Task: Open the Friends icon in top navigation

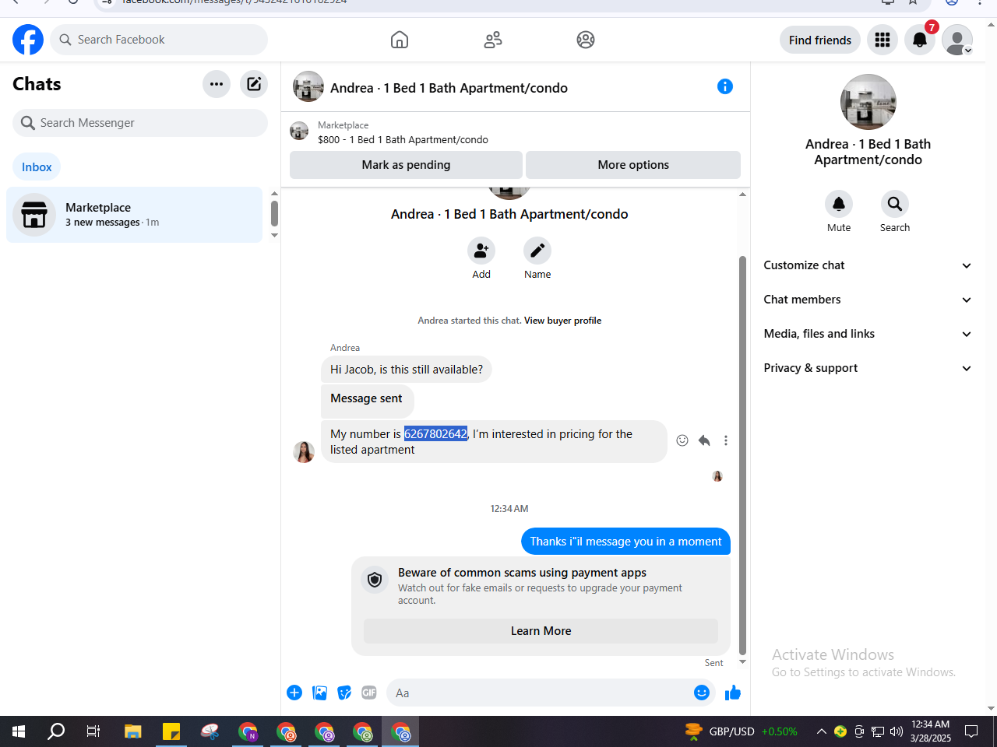Action: [493, 40]
